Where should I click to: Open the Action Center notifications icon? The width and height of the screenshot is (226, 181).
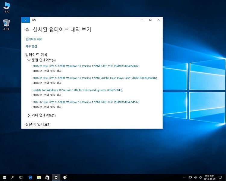pyautogui.click(x=220, y=177)
